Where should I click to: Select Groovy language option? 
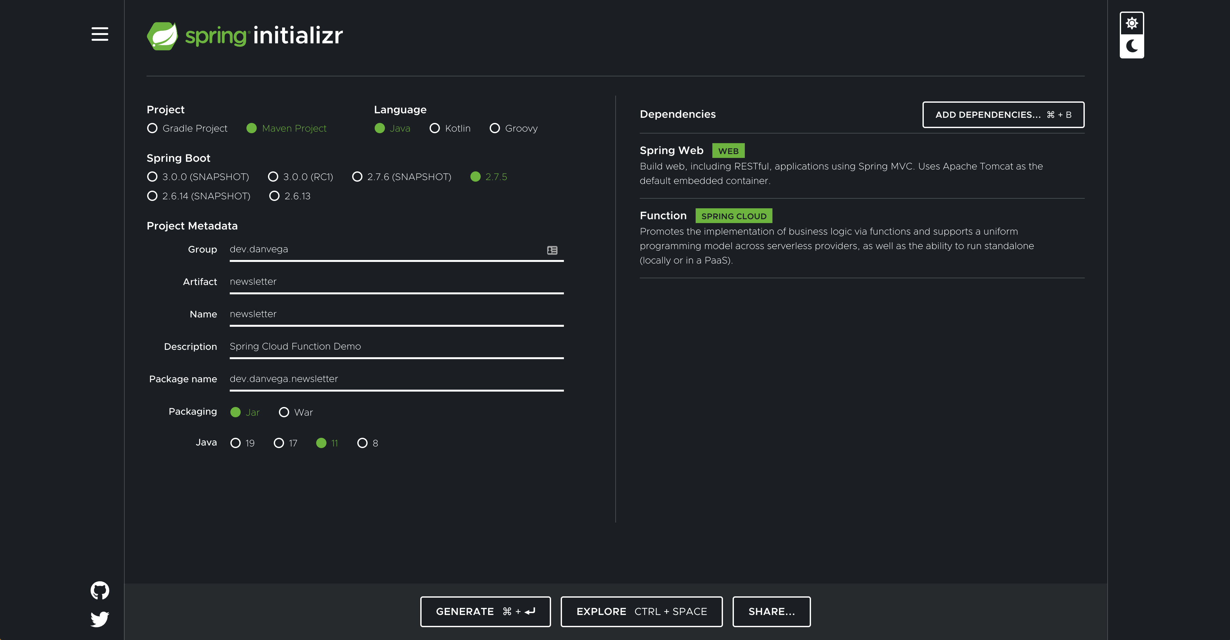click(495, 128)
